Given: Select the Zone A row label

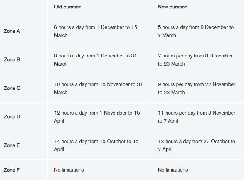Looking at the screenshot, I should 12,31.
